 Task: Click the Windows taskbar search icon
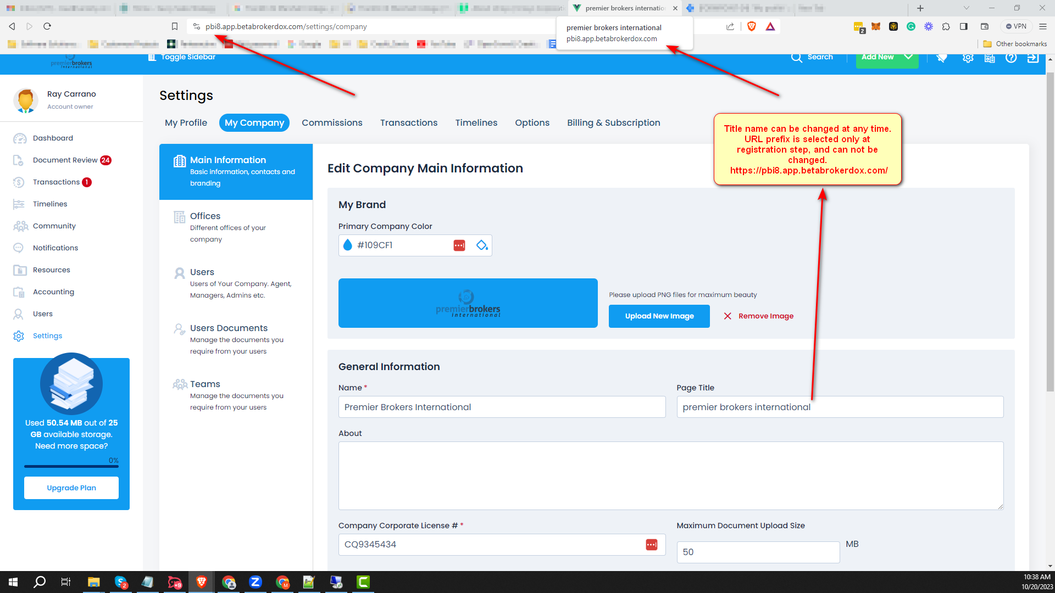[40, 582]
